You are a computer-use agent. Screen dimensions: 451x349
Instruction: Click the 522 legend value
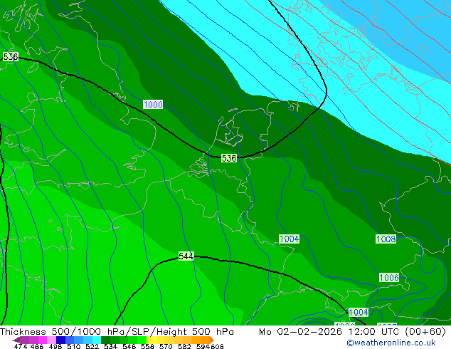pos(92,346)
